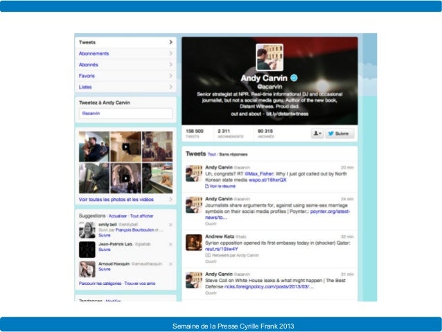Click the 20 min timestamp on first tweet

347,168
